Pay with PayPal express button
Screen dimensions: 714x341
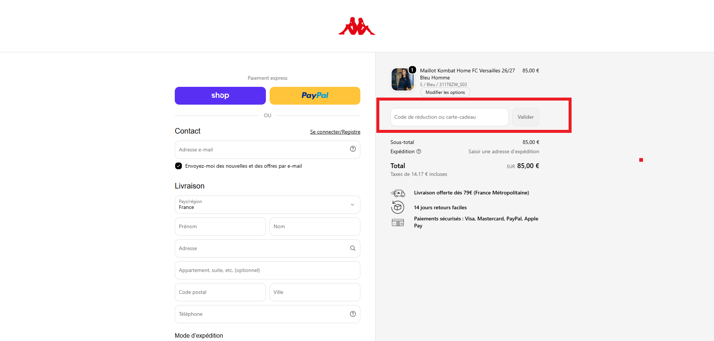315,96
